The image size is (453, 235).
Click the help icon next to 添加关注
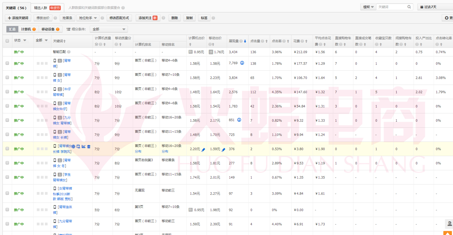point(163,18)
